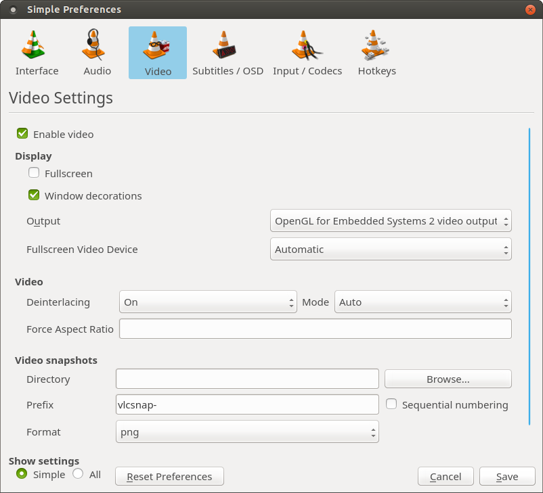Open the Deinterlacing Mode dropdown set to Auto
The image size is (543, 493).
pyautogui.click(x=422, y=302)
